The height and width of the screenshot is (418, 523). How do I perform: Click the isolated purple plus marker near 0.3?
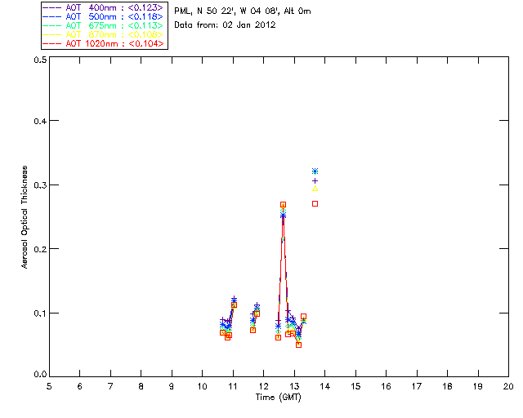[x=315, y=180]
